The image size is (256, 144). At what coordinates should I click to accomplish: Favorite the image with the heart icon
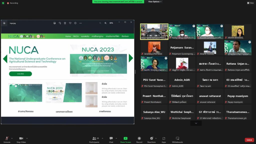click(70, 23)
